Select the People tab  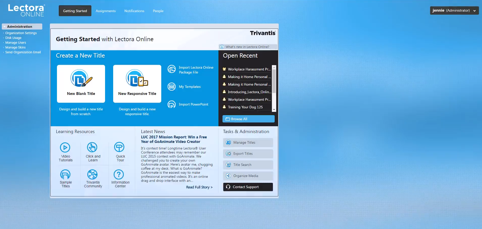coord(158,11)
